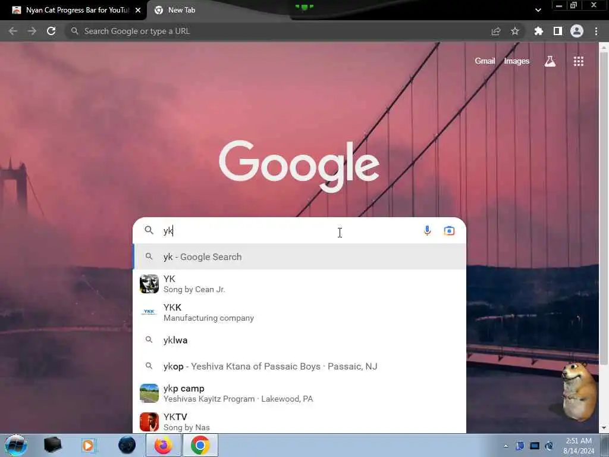Show hidden system tray icons
The height and width of the screenshot is (457, 609).
pos(506,446)
